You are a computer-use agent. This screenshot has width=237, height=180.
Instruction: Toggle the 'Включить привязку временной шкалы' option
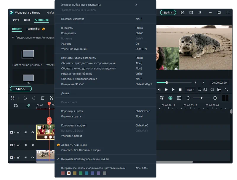point(85,159)
